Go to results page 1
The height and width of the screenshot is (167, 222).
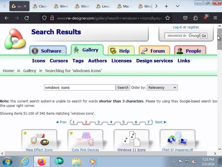(x=74, y=122)
